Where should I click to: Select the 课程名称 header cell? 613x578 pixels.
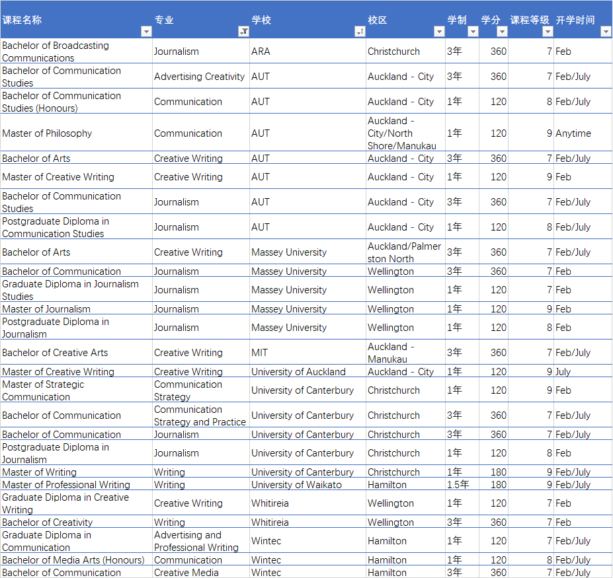pyautogui.click(x=76, y=20)
